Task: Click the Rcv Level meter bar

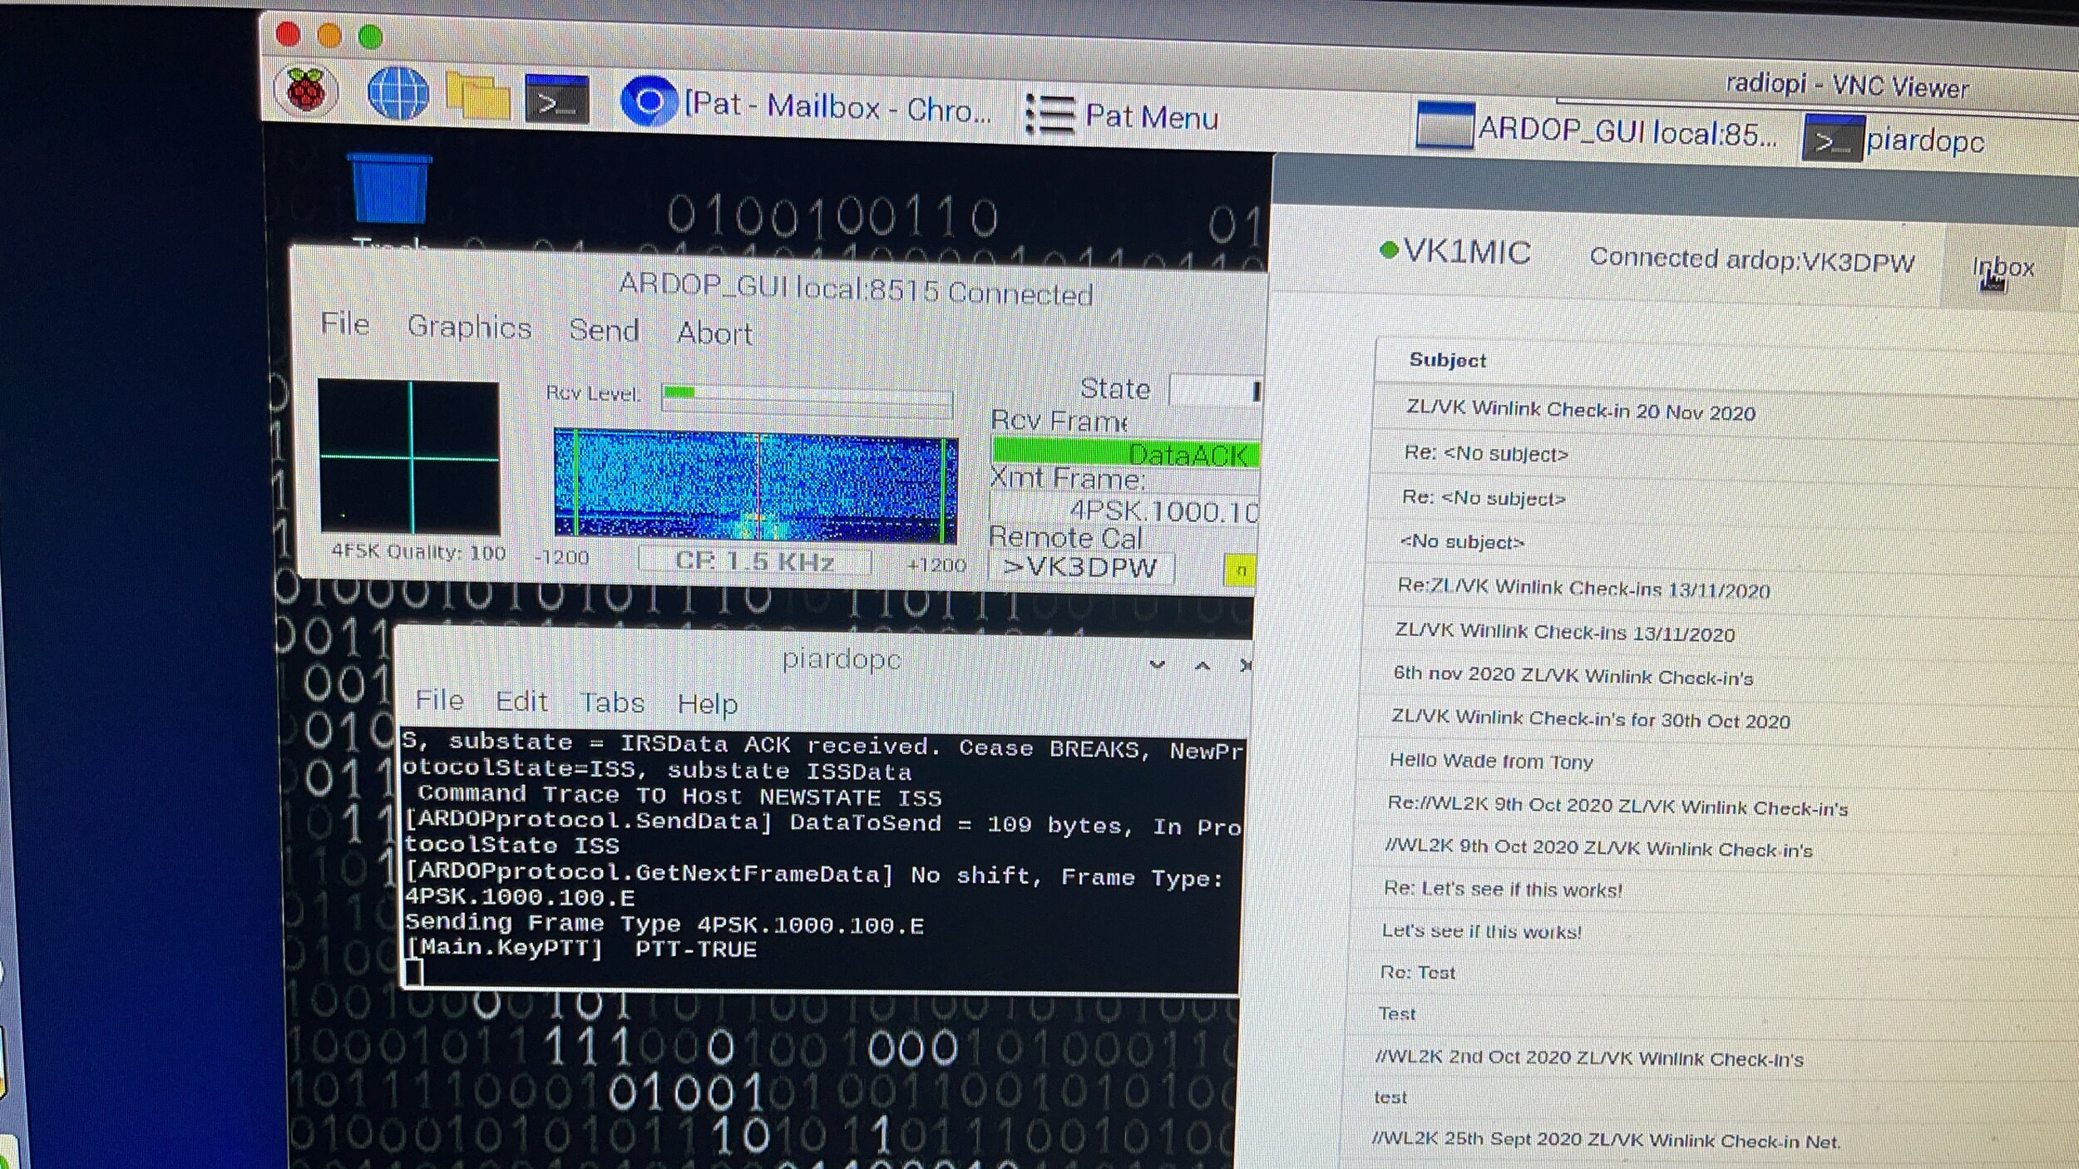Action: click(x=807, y=399)
